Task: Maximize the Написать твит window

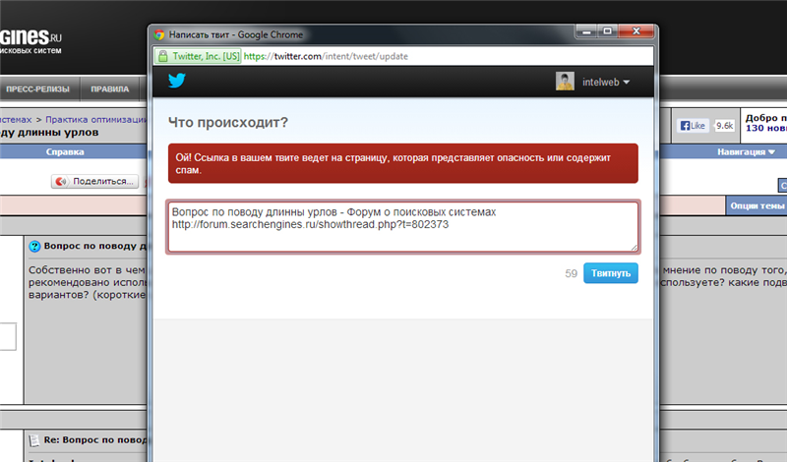Action: tap(607, 31)
